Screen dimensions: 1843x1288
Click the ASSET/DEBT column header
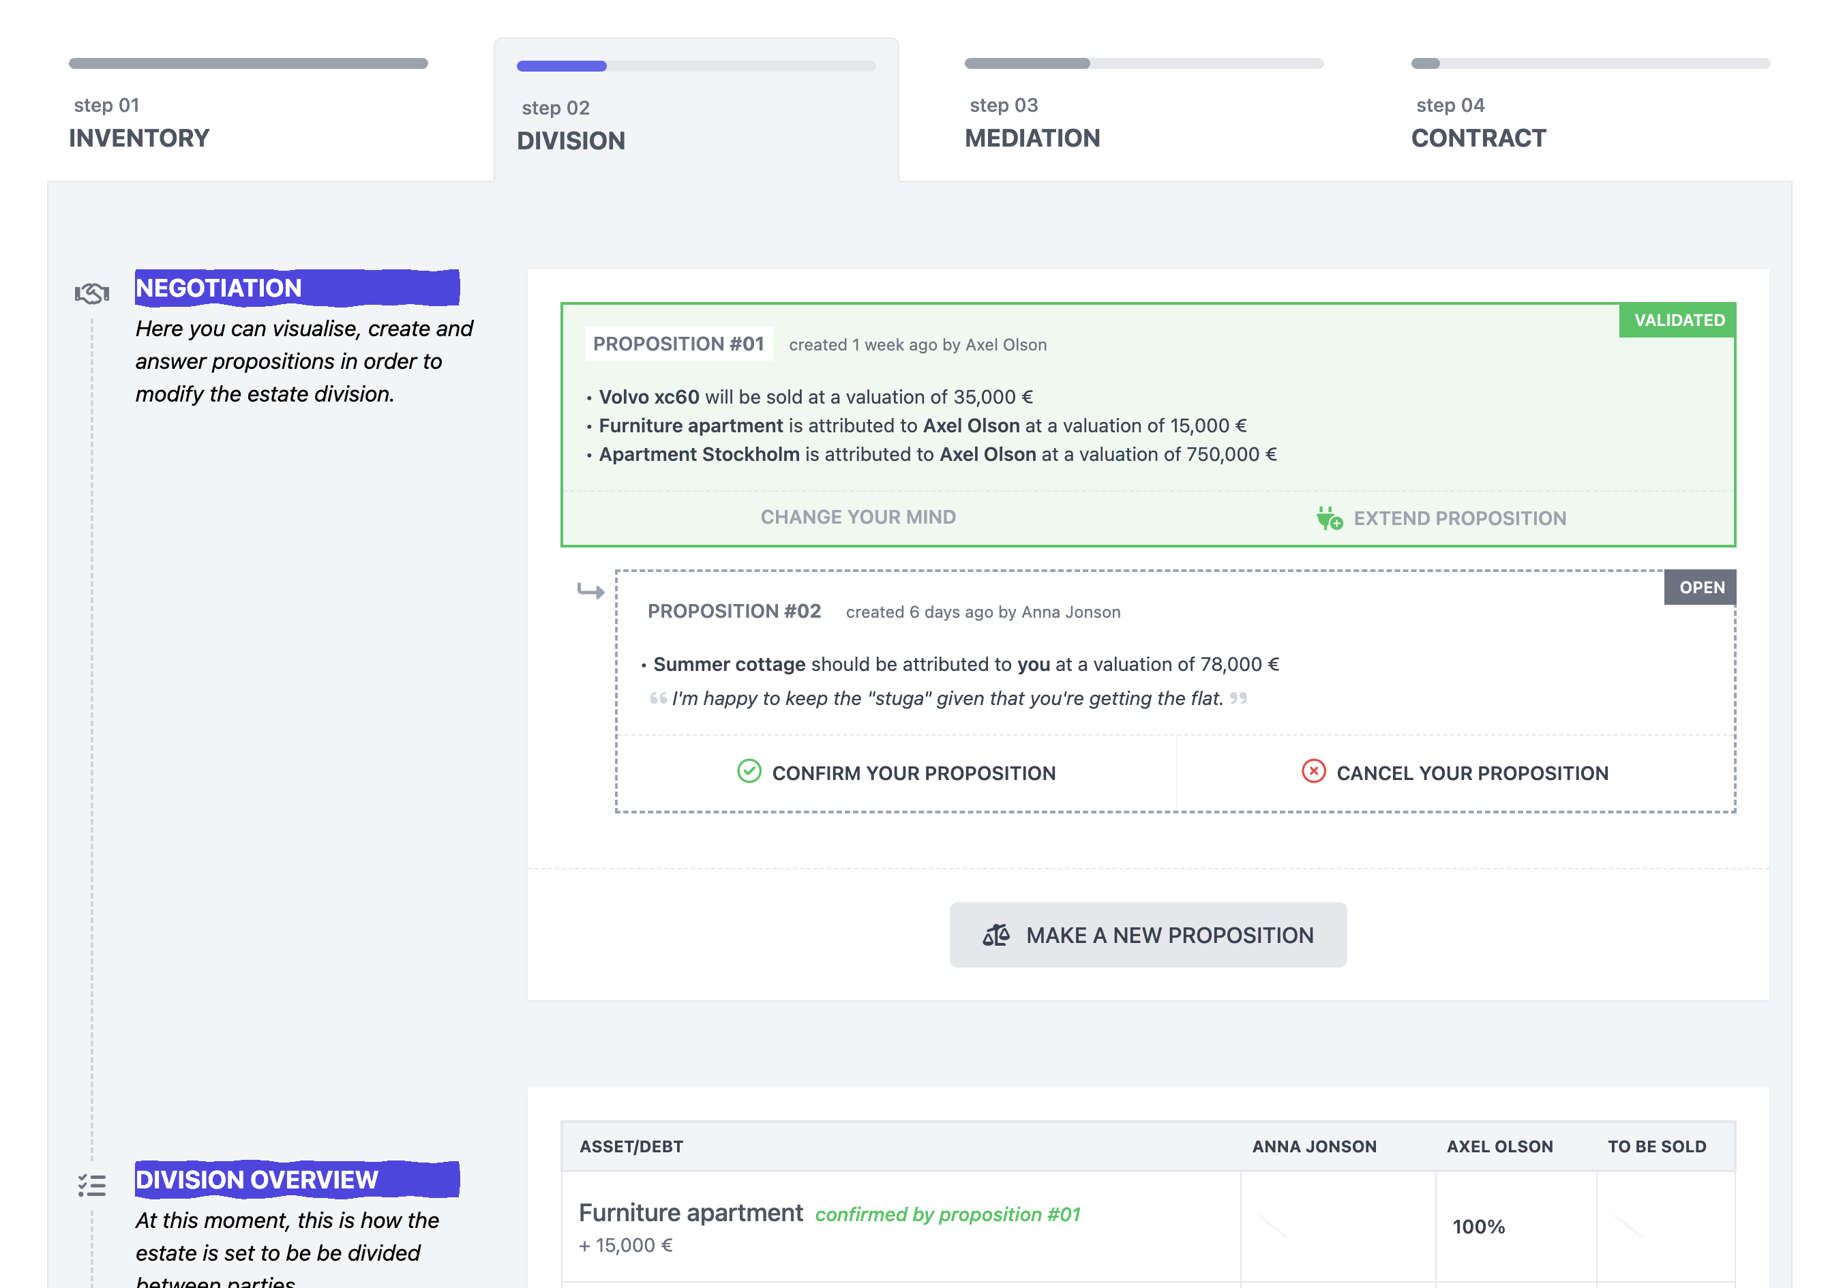[x=631, y=1147]
